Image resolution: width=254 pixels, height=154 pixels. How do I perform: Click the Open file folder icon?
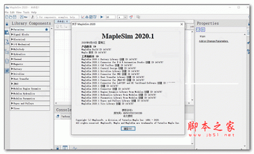(11, 17)
